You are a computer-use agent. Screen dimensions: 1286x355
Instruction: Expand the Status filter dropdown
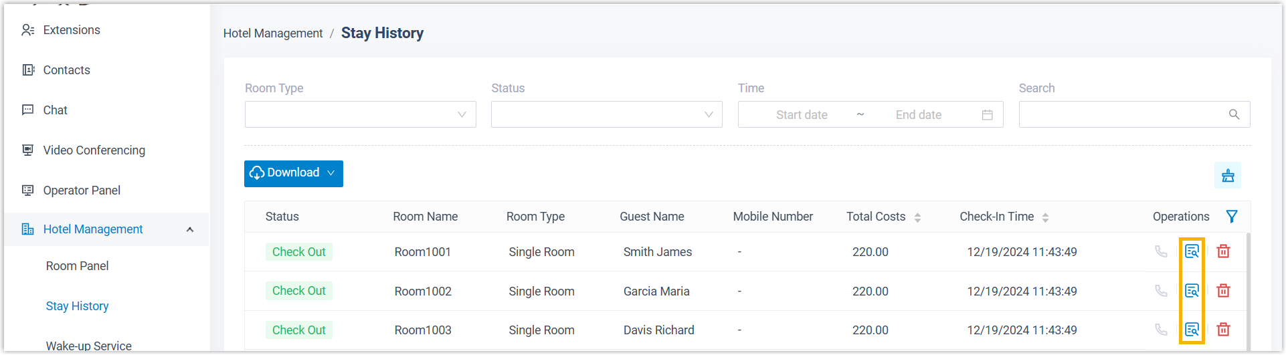tap(606, 115)
